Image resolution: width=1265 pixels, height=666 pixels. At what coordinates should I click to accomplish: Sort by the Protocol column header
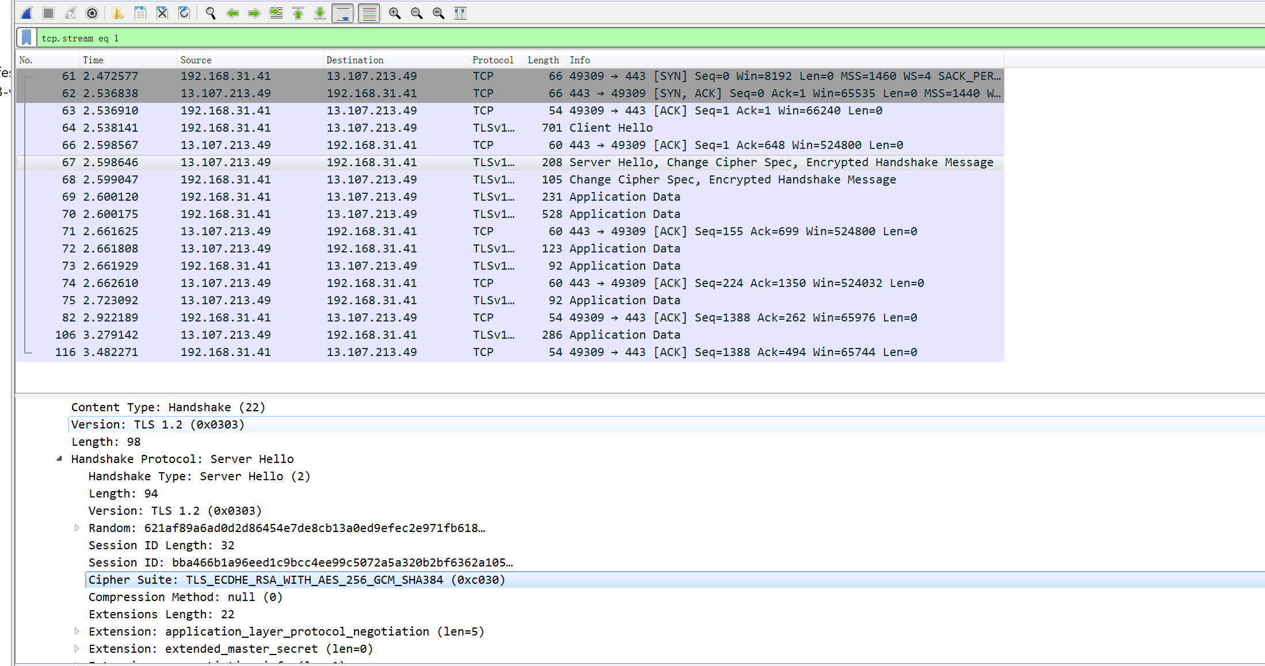tap(493, 60)
